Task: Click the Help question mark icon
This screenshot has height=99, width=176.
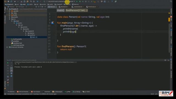Action: click(112, 1)
